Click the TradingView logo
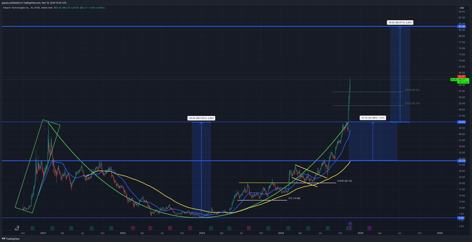 point(11,238)
